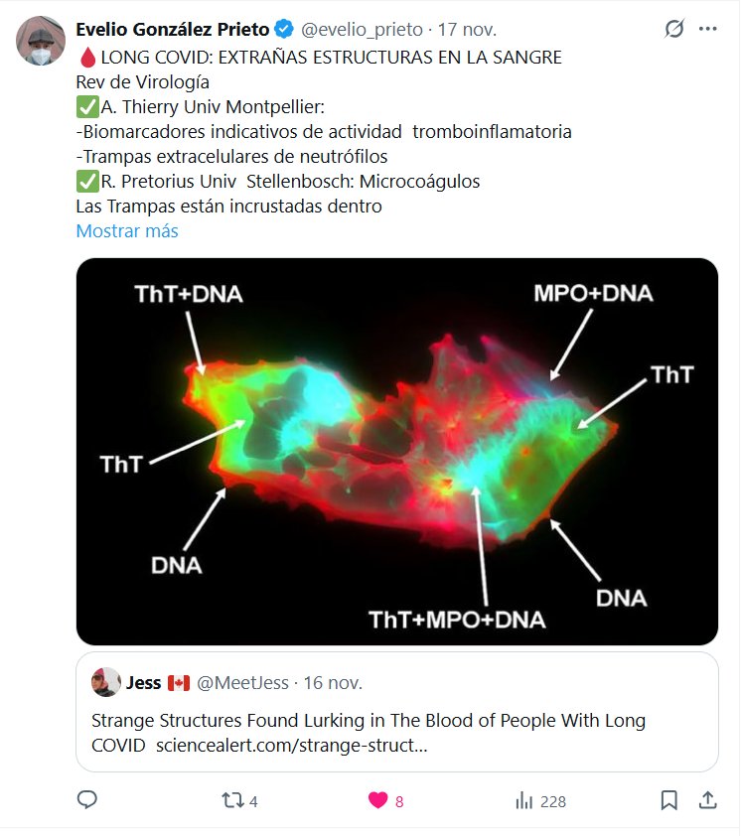Viewport: 741px width, 836px height.
Task: Open the fluorescent microclot image
Action: [396, 452]
